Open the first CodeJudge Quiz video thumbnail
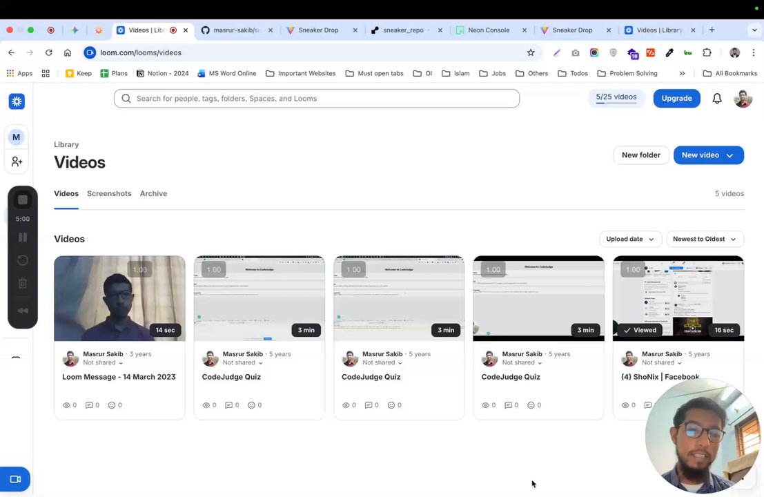Image resolution: width=764 pixels, height=497 pixels. [x=259, y=298]
